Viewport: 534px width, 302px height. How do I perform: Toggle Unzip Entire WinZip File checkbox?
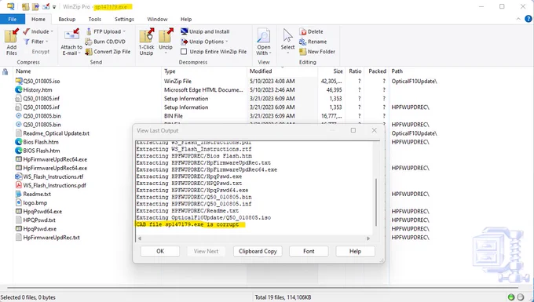tap(184, 52)
